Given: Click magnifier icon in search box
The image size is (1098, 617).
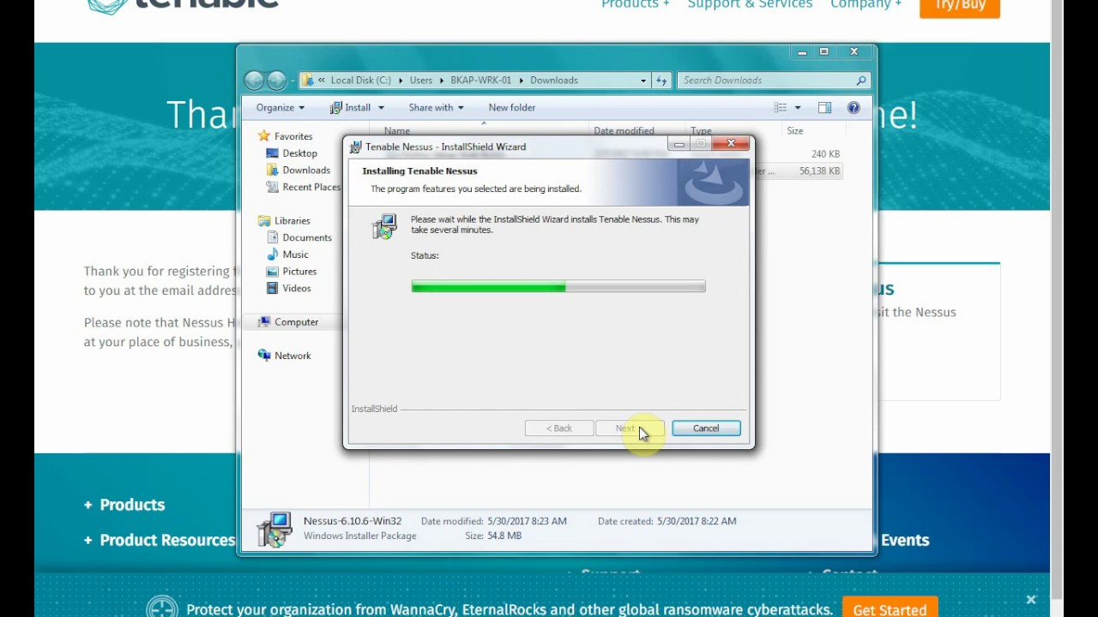Looking at the screenshot, I should [861, 81].
